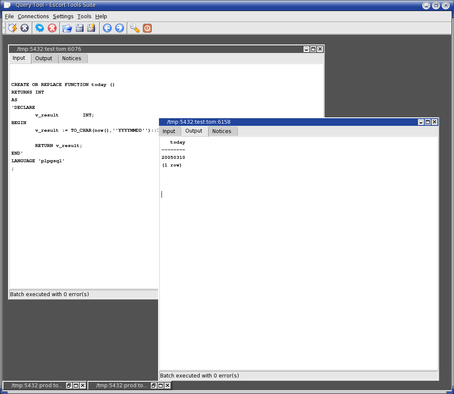The height and width of the screenshot is (394, 454).
Task: Save using the plain floppy disk icon
Action: coord(79,28)
